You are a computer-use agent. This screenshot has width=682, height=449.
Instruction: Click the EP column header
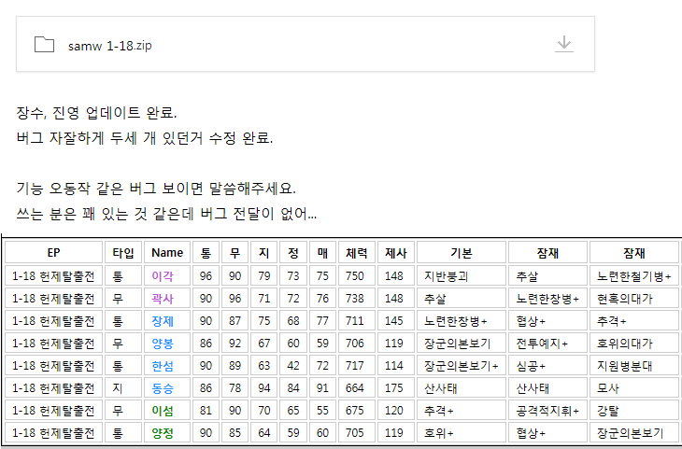click(53, 253)
